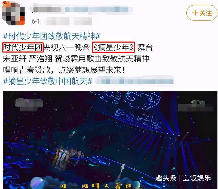Open the pixelated user avatar
The height and width of the screenshot is (189, 218).
pyautogui.click(x=13, y=14)
